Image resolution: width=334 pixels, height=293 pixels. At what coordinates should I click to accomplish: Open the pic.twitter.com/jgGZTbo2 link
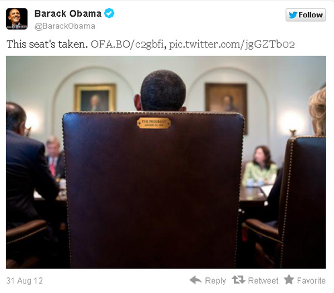(x=232, y=45)
